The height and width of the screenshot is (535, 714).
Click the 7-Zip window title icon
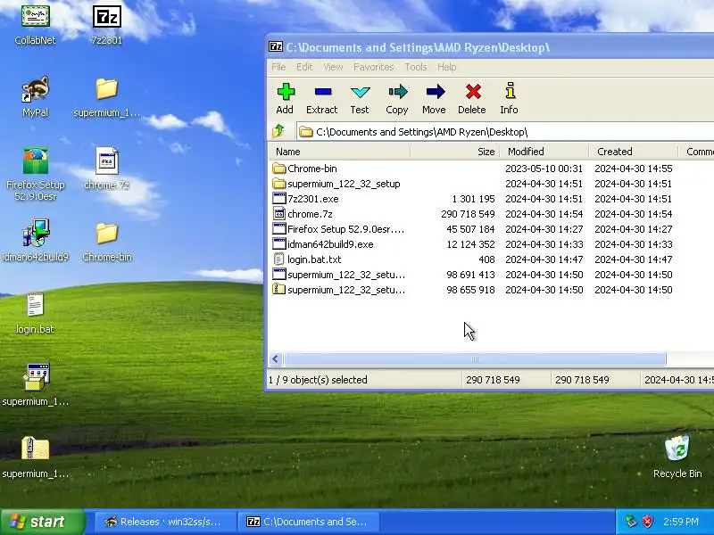275,46
